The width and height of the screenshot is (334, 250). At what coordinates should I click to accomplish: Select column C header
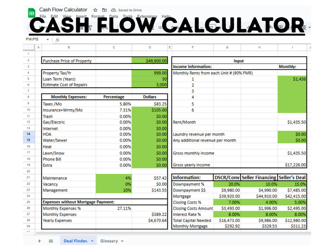click(114, 47)
